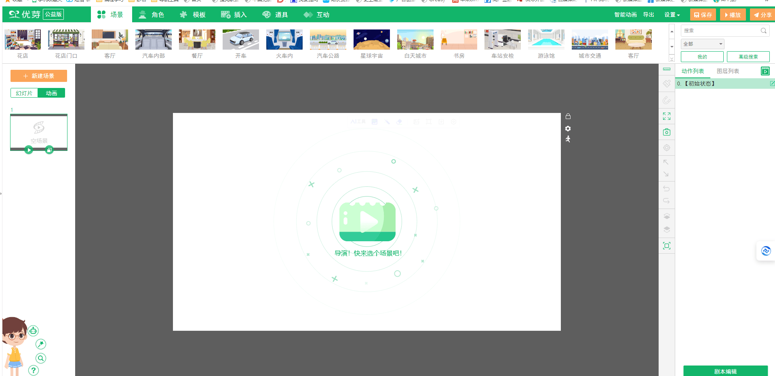775x376 pixels.
Task: Select the 星球宇宙 scene thumbnail
Action: click(x=371, y=44)
